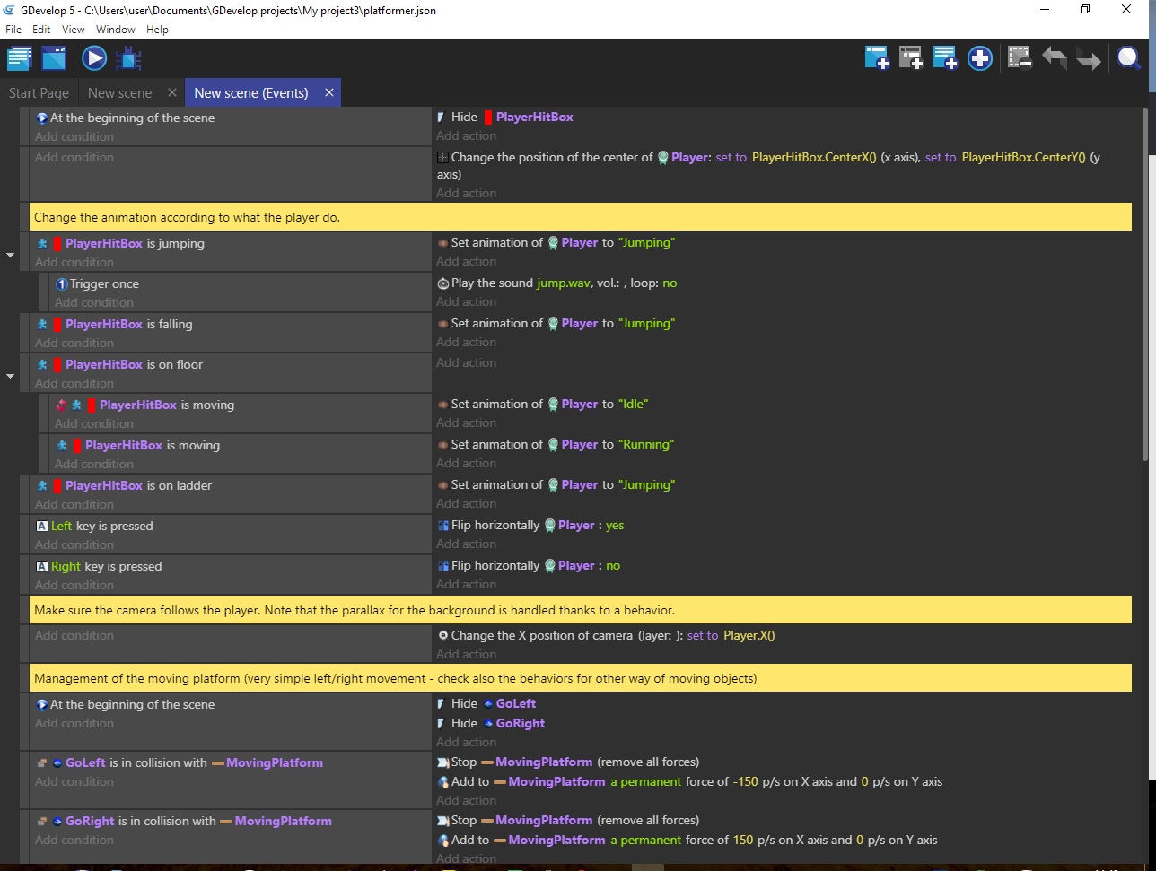The image size is (1156, 871).
Task: Add condition under 'Left key is pressed'
Action: pos(74,545)
